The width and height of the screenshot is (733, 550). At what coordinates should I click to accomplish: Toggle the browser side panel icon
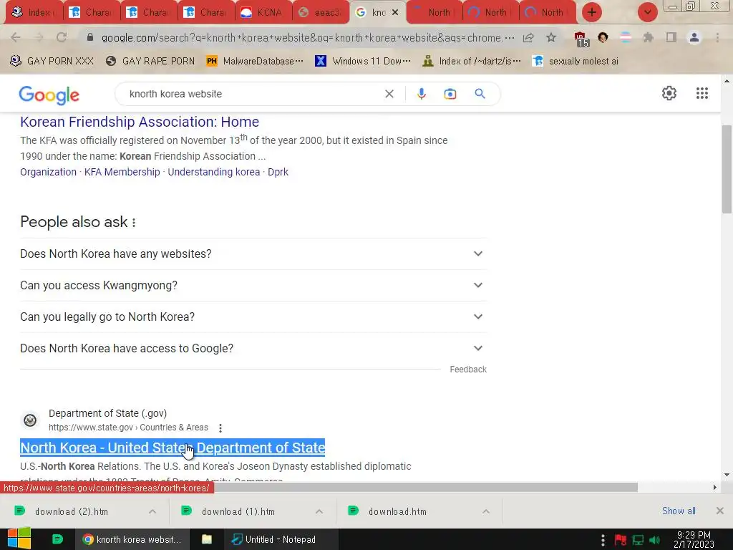coord(671,37)
